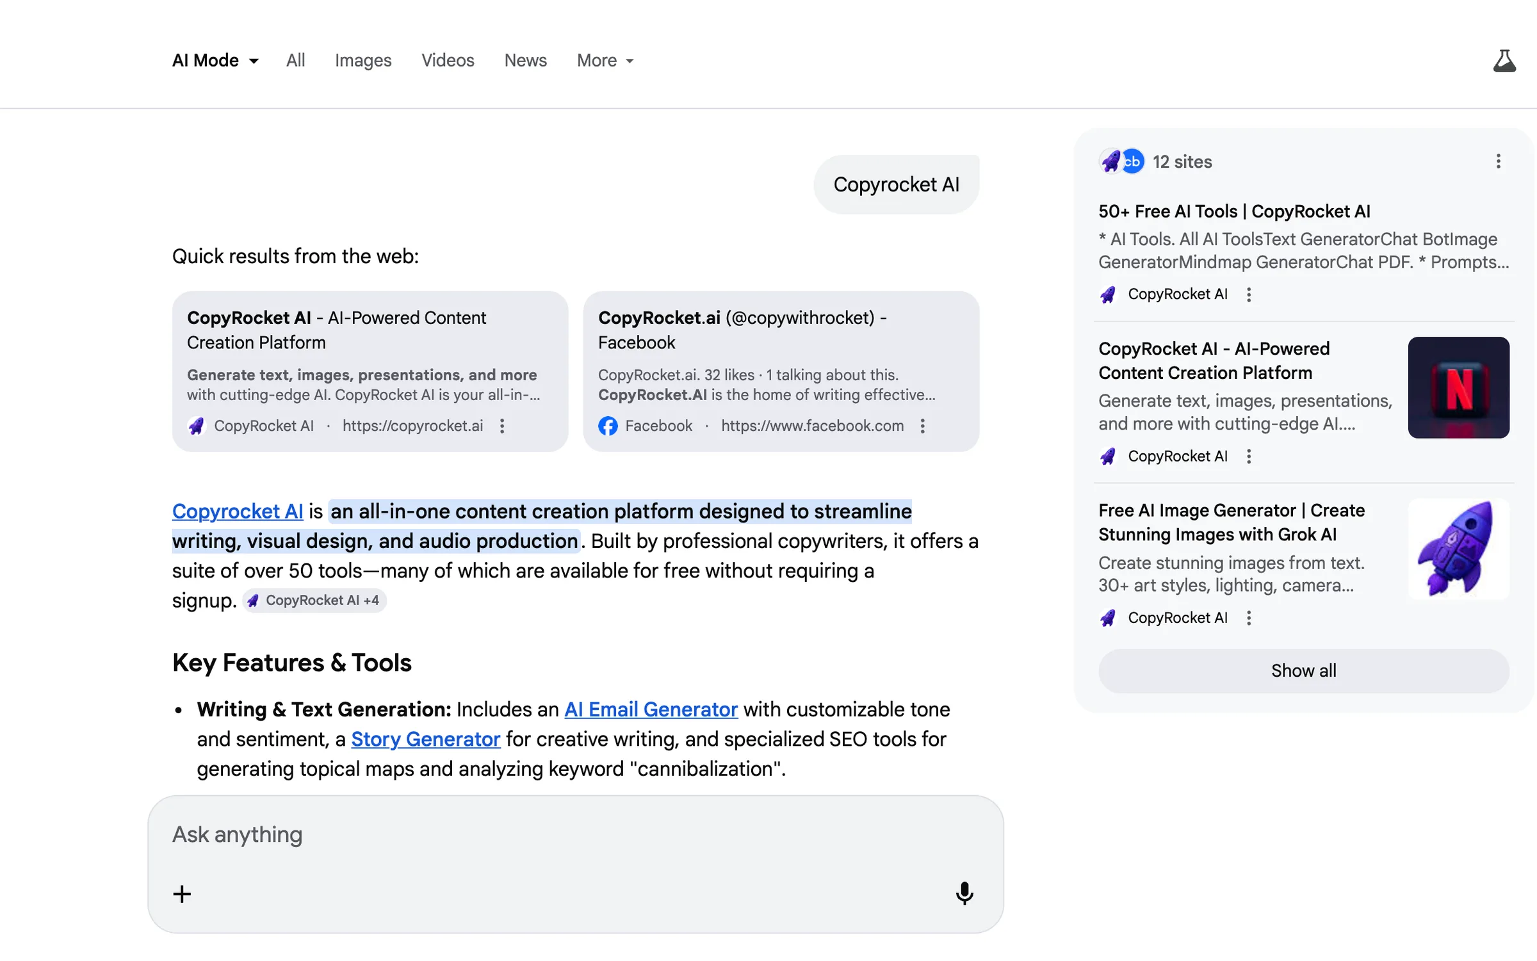
Task: Open the AI Email Generator link
Action: 651,709
